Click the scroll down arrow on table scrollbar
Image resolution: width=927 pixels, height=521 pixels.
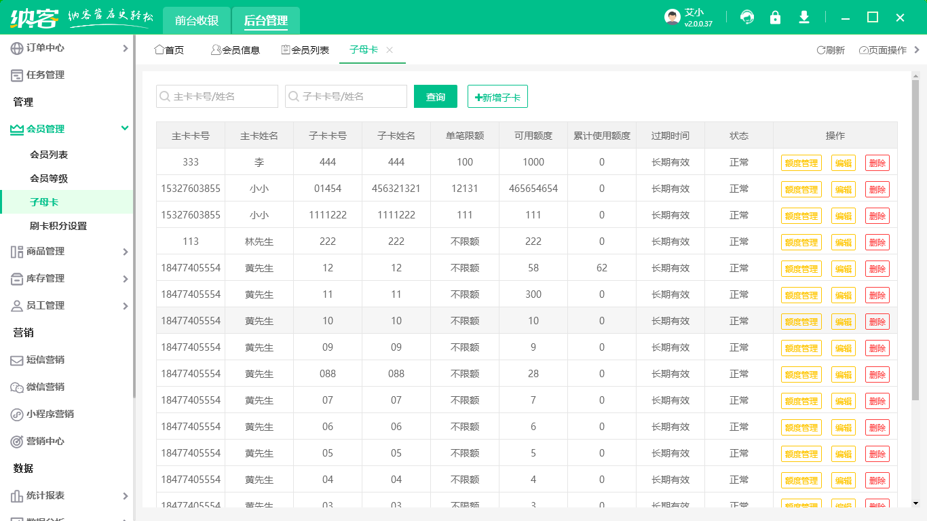click(x=915, y=503)
